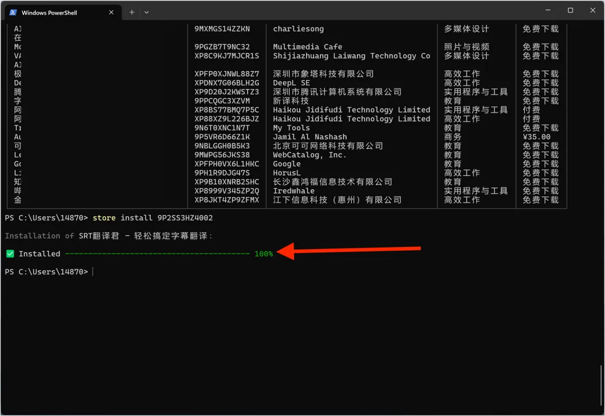Viewport: 605px width, 416px height.
Task: Click 'Shijiazhuang Laiwang Technology Co'
Action: [351, 56]
